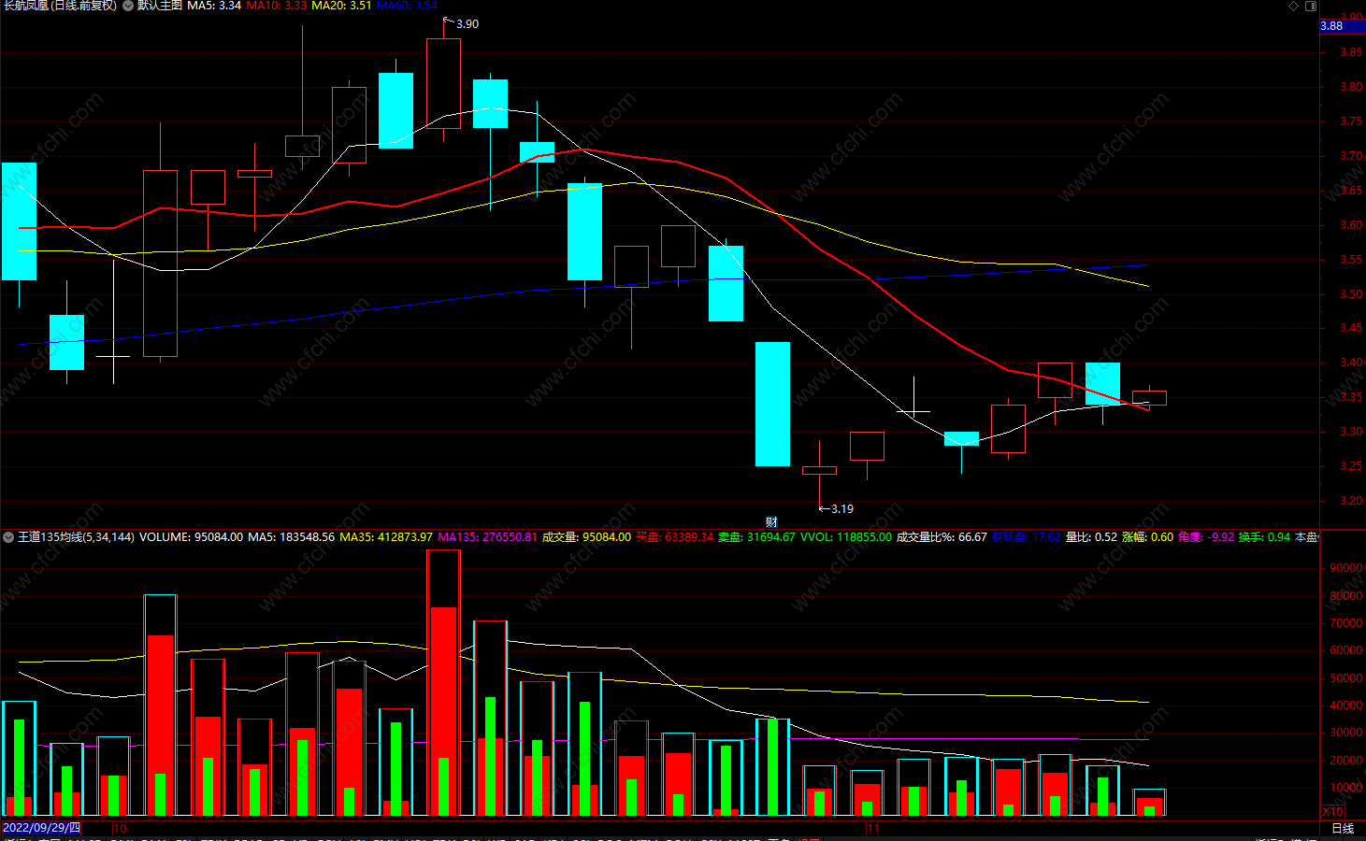Click the 长航凤凰(日线,前复权) title
Viewport: 1366px width, 841px height.
(60, 6)
